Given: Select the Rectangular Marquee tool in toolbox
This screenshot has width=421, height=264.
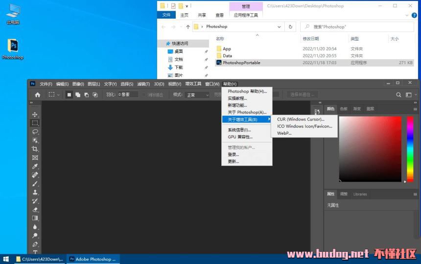Looking at the screenshot, I should [x=35, y=123].
